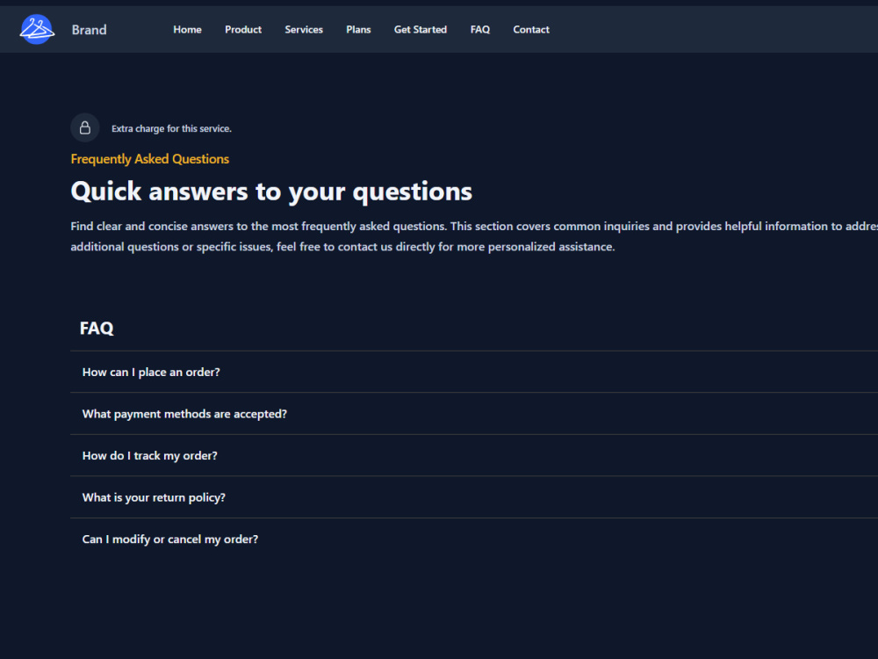
Task: Expand "How can I place an order?"
Action: pos(474,372)
